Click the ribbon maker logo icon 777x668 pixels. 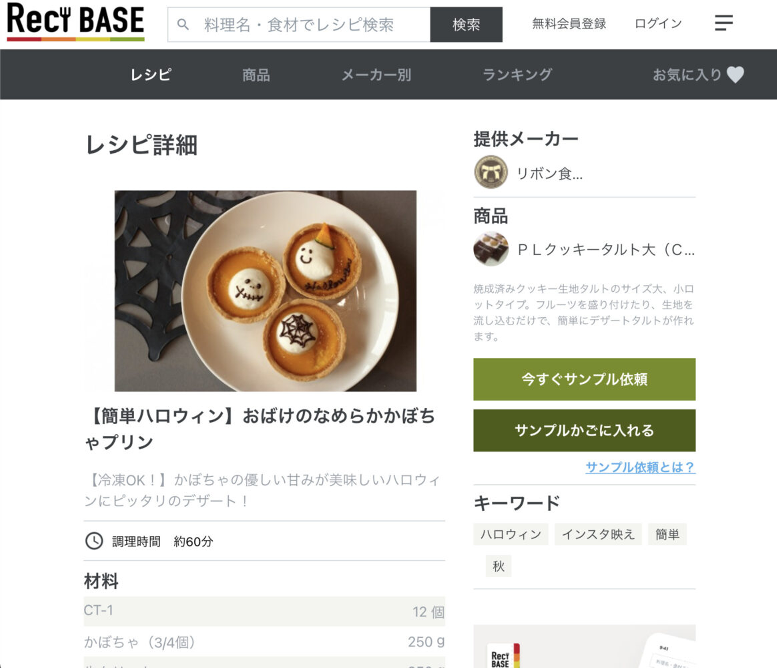(490, 172)
